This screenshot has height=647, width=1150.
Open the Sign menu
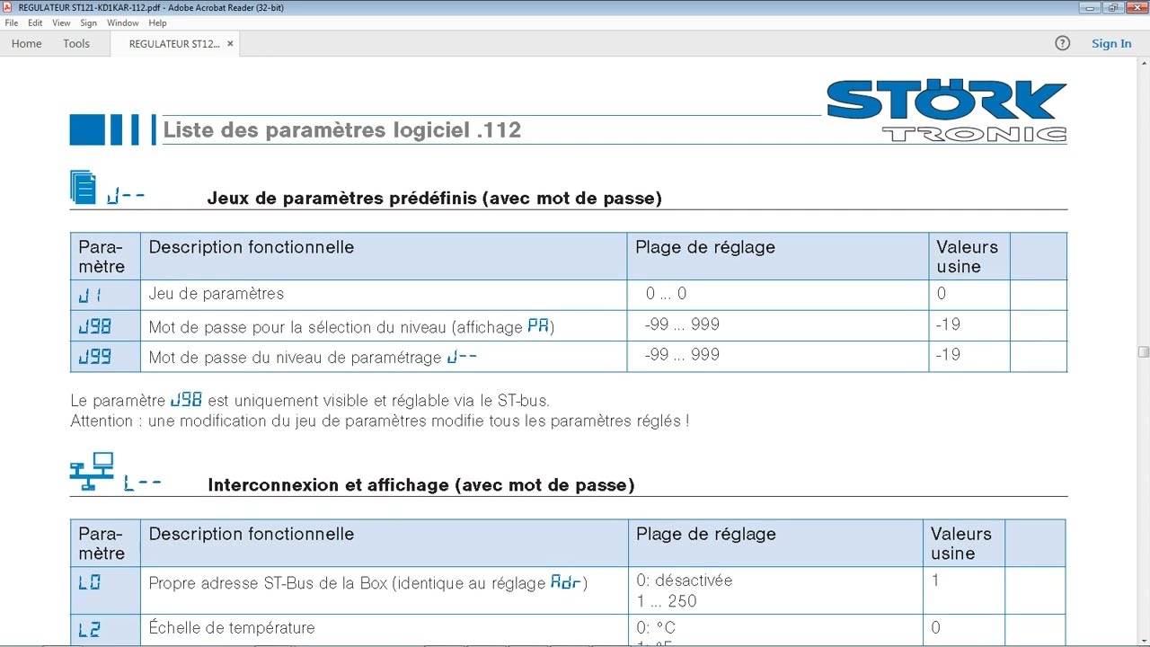[x=89, y=22]
